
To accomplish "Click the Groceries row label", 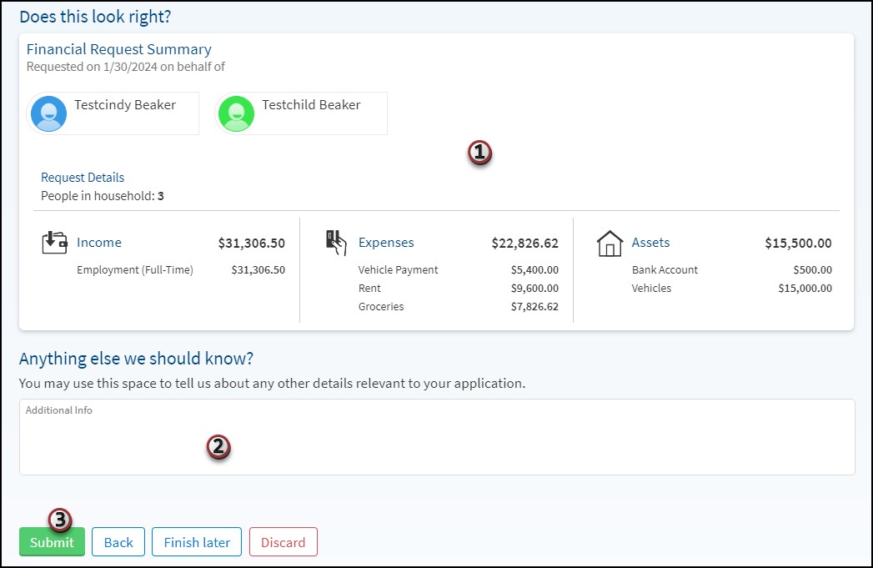I will 381,307.
